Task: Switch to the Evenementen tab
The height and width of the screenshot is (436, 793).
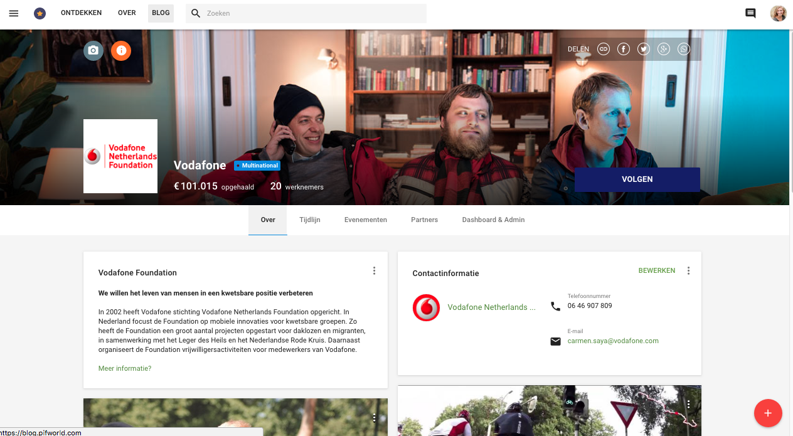Action: click(x=366, y=220)
